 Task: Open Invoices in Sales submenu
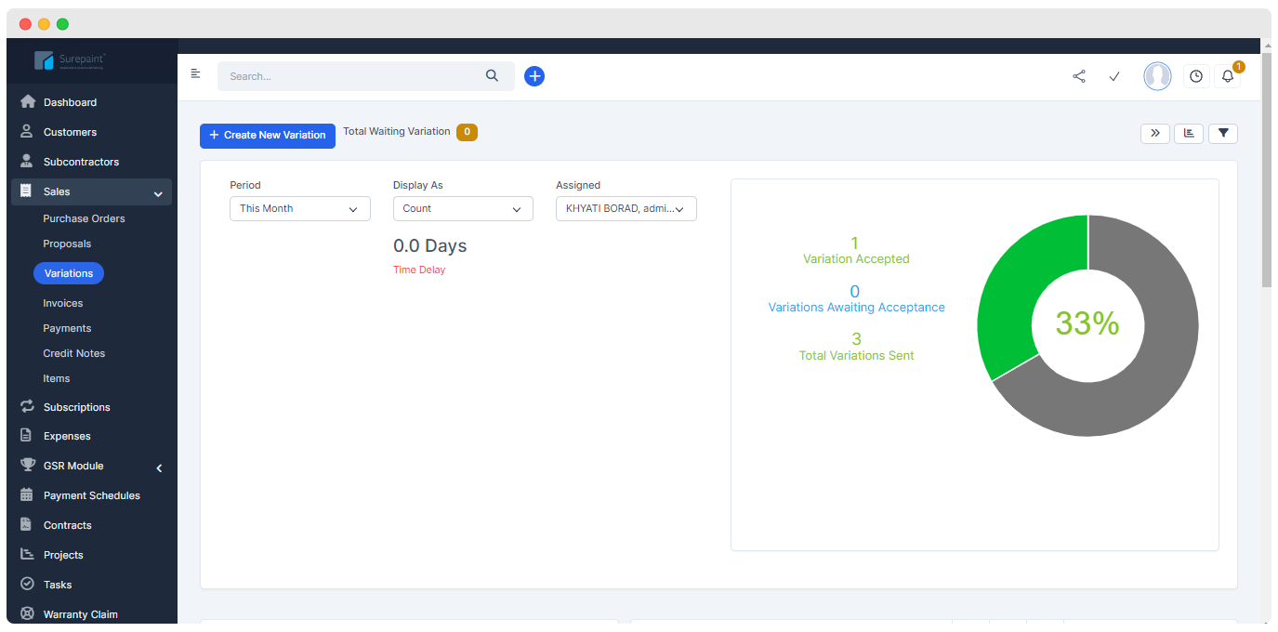(63, 303)
